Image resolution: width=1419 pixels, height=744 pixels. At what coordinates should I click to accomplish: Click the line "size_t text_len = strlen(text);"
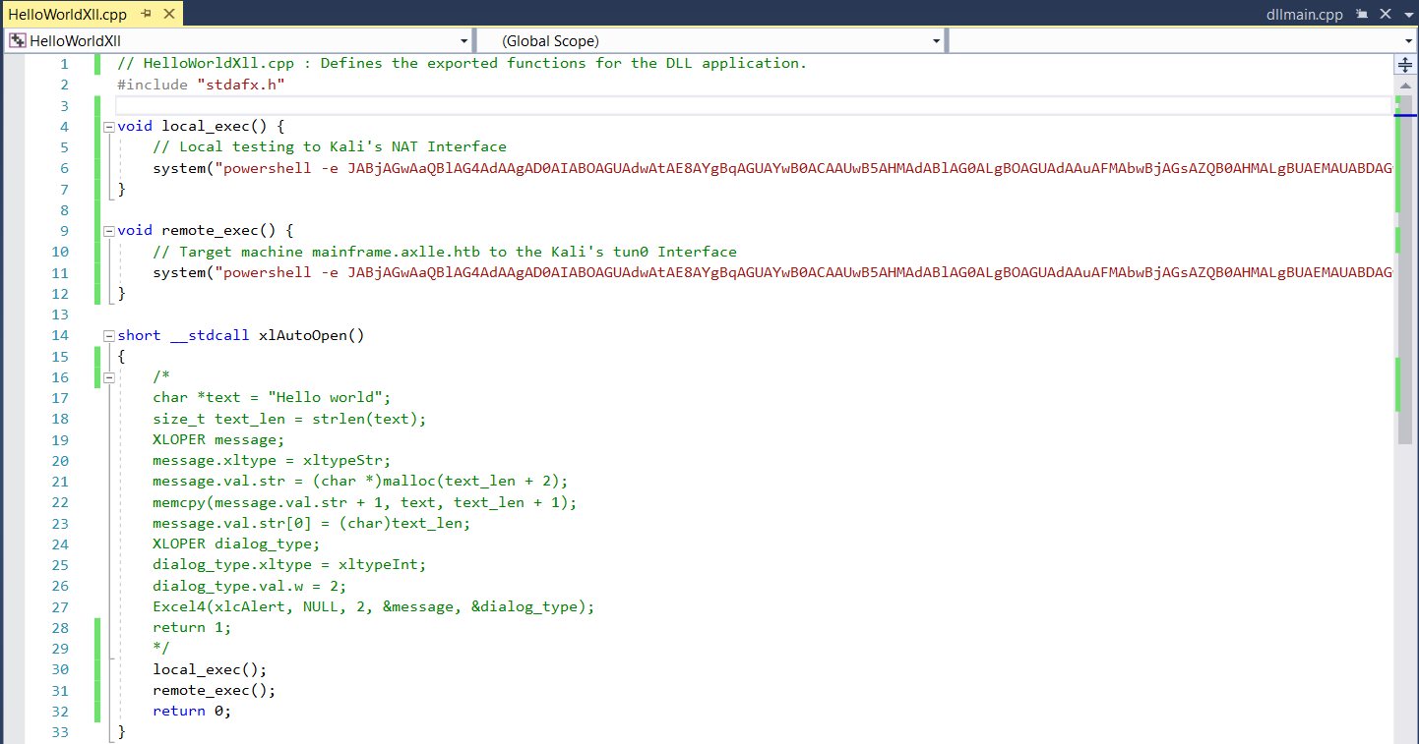289,419
